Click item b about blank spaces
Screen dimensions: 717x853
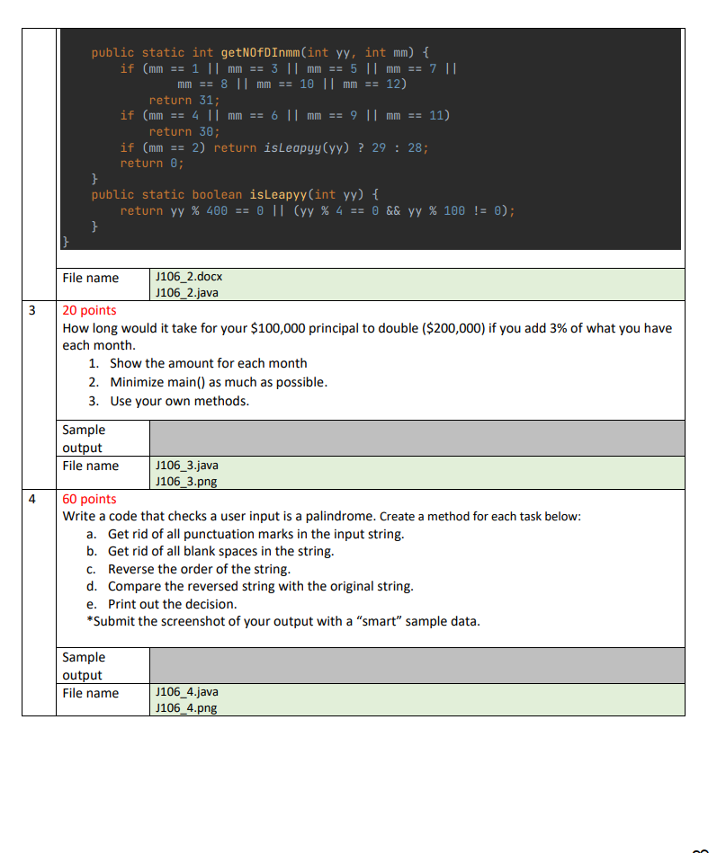click(x=220, y=551)
